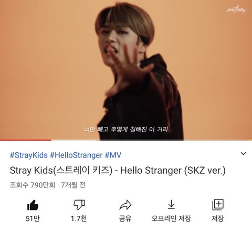Open the #StrayKids hashtag link
This screenshot has width=252, height=230.
29,155
